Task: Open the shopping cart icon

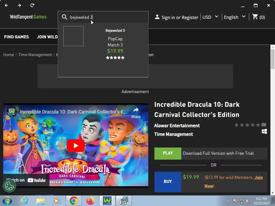Action: point(255,17)
